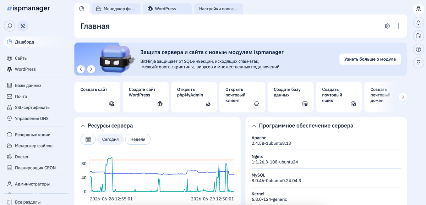Click the ispmanager logo

point(28,9)
